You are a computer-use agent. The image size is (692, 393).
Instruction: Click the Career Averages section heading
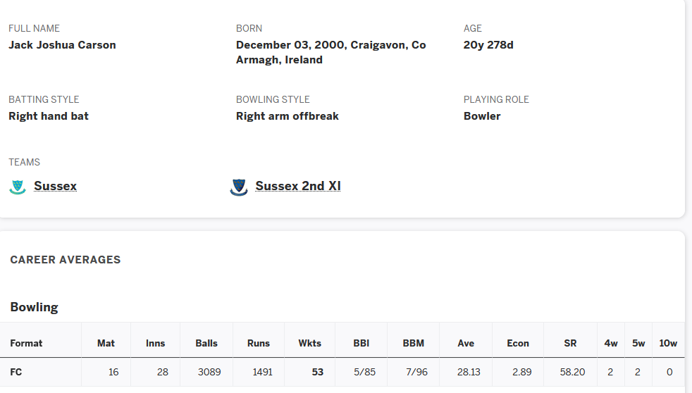(66, 260)
